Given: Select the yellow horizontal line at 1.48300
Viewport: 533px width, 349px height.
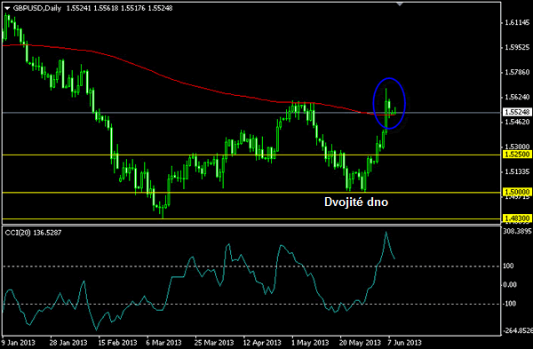Looking at the screenshot, I should point(251,218).
